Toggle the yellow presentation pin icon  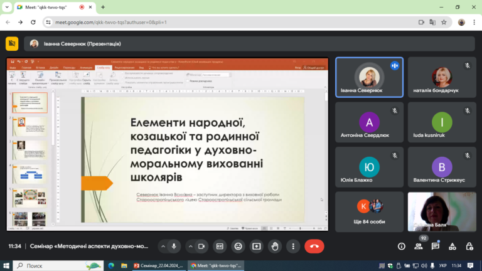click(12, 44)
